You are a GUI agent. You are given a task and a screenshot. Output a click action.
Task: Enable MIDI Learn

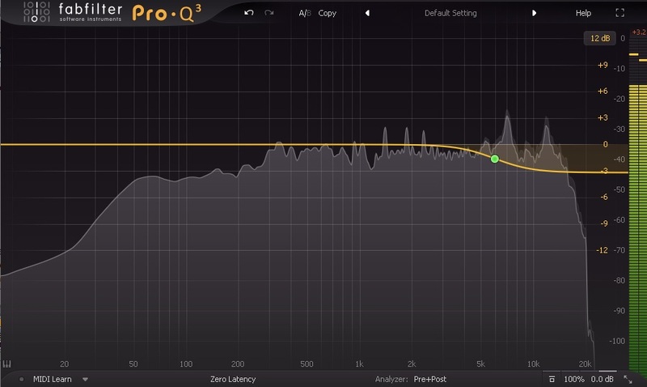point(53,379)
